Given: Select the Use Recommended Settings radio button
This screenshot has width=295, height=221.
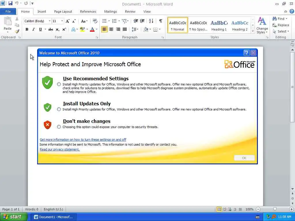Looking at the screenshot, I should 59,84.
